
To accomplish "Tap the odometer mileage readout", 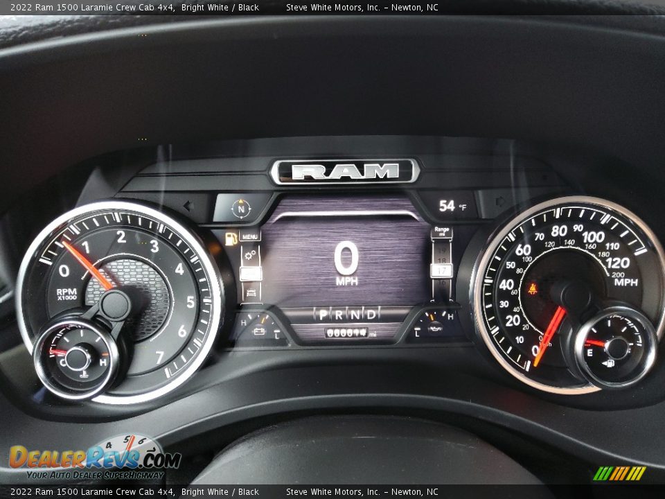I will (x=351, y=333).
